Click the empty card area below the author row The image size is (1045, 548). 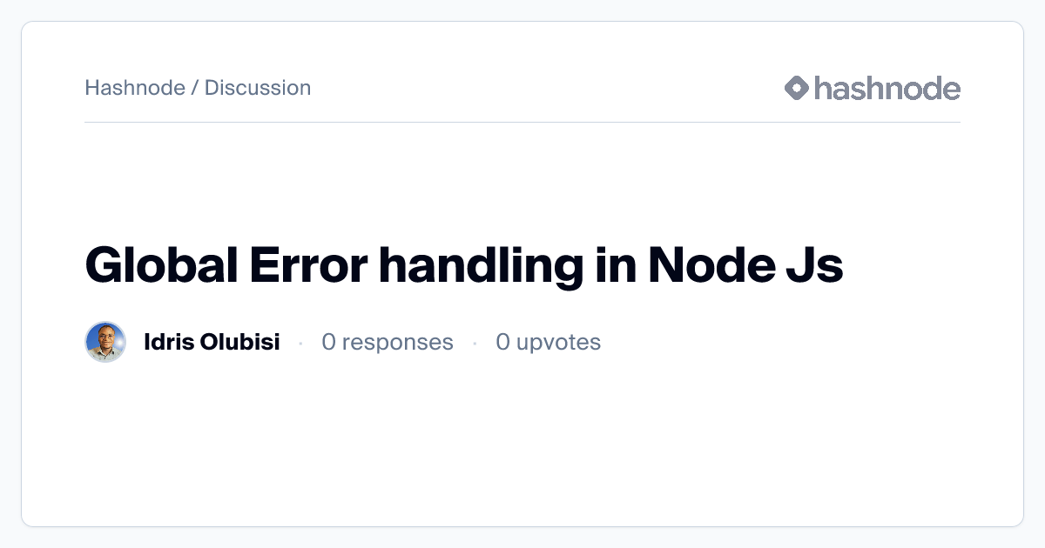click(x=522, y=444)
